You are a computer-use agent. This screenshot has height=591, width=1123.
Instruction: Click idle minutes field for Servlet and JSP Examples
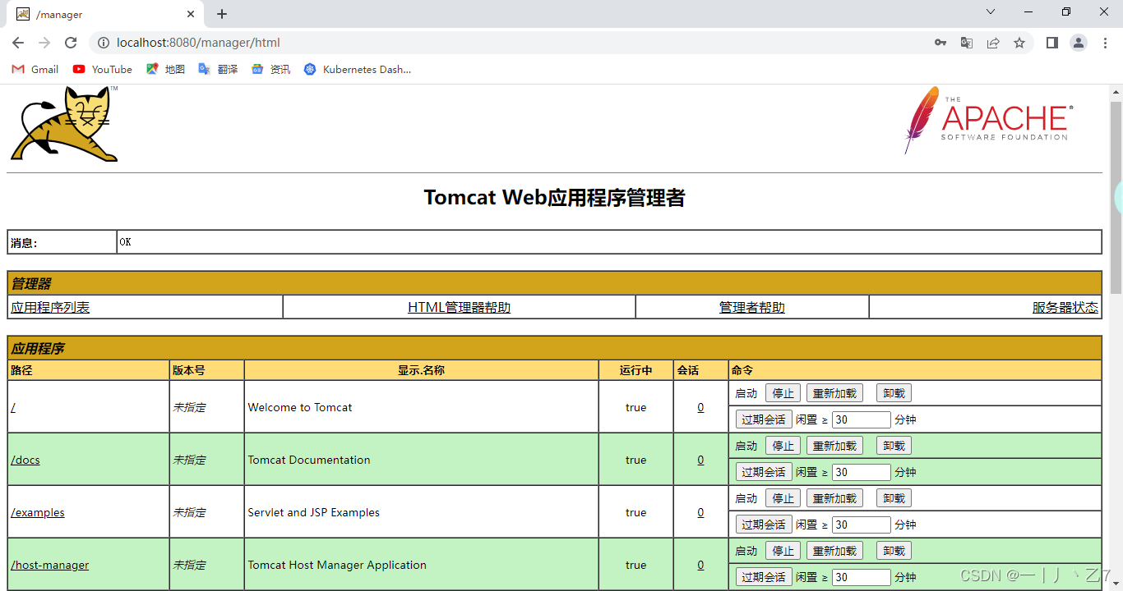862,525
